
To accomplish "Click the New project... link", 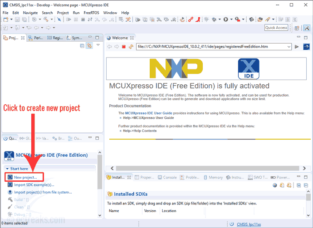I will (25, 177).
